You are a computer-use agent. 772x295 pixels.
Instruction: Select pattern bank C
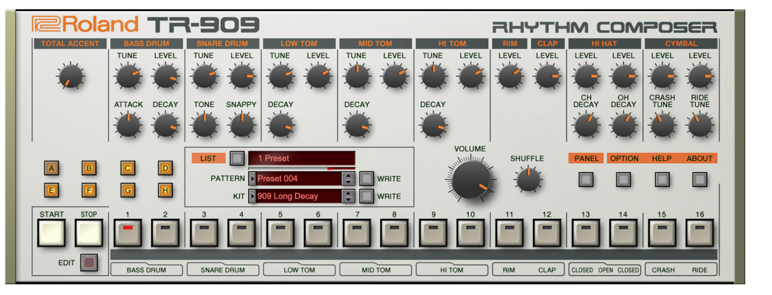click(127, 168)
